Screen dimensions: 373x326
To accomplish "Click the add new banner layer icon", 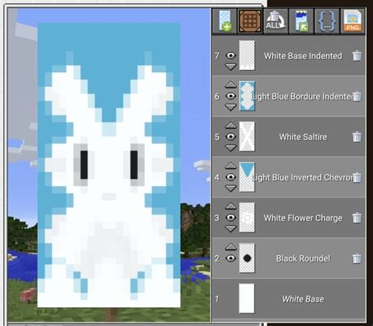I will point(224,21).
